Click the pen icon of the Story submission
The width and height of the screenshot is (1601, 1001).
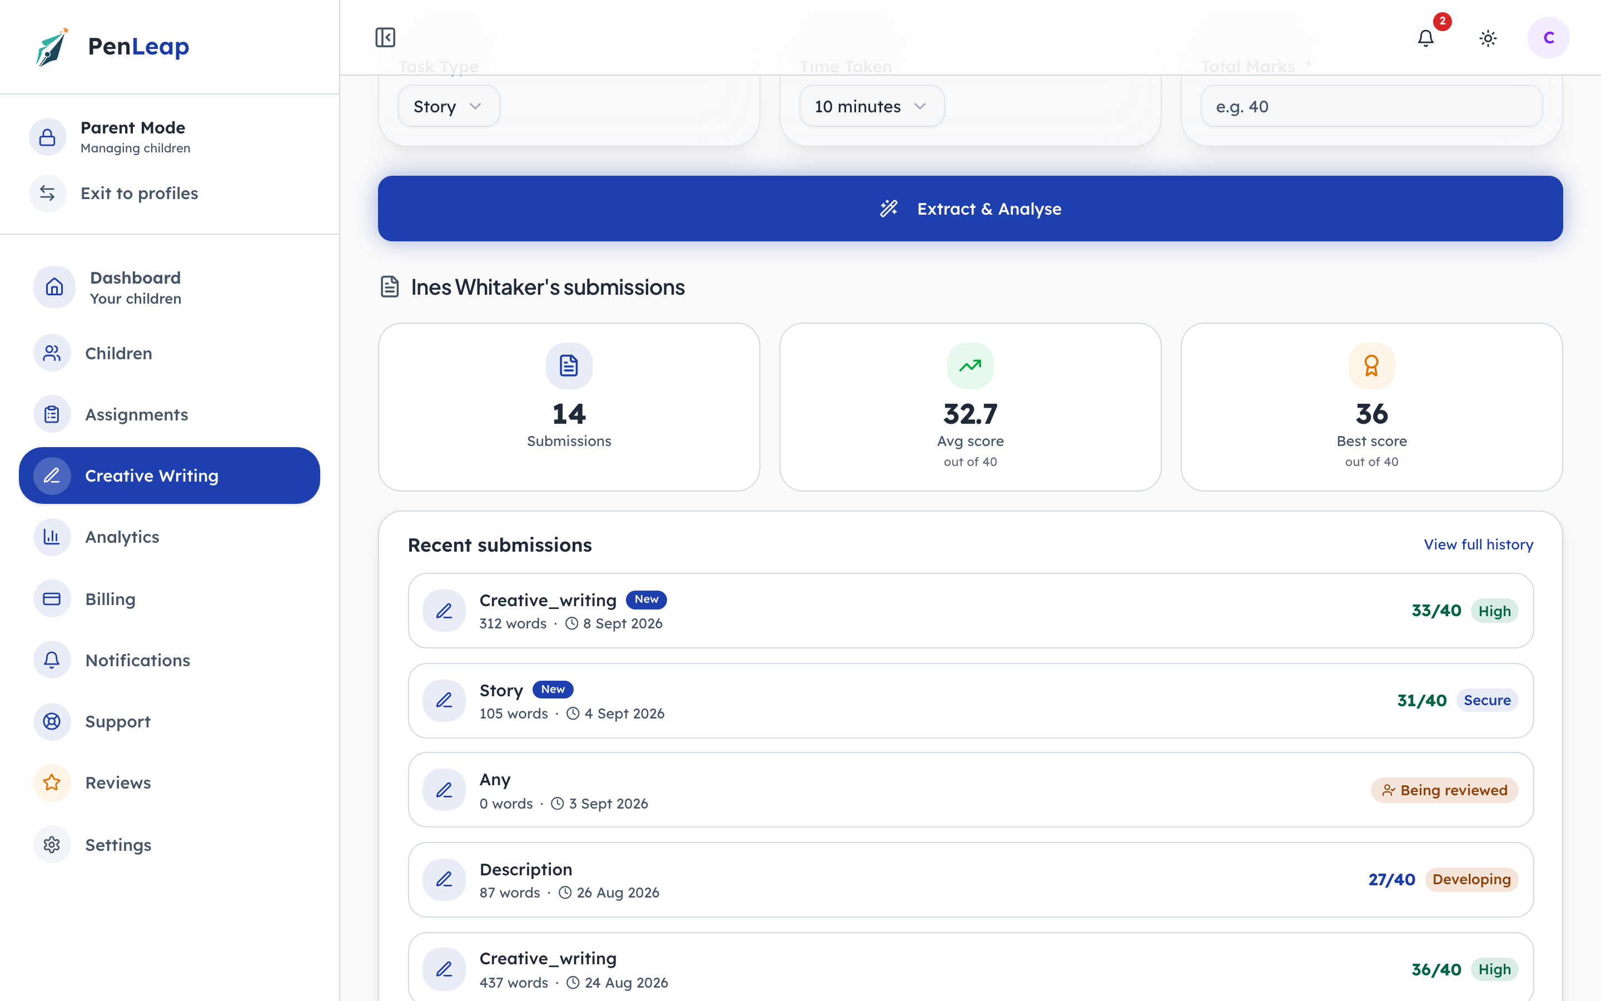[445, 701]
